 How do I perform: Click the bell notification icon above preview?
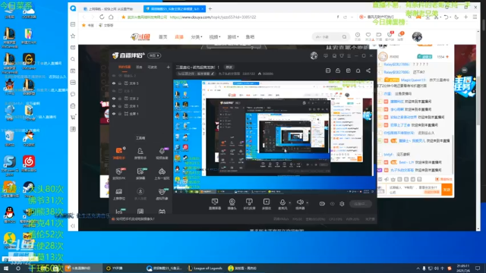click(358, 71)
